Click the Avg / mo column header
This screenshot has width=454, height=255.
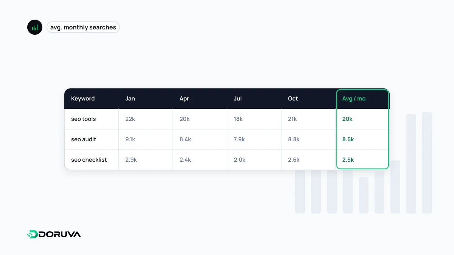click(354, 99)
